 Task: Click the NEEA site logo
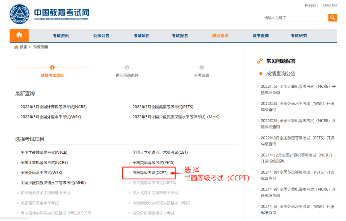click(49, 14)
